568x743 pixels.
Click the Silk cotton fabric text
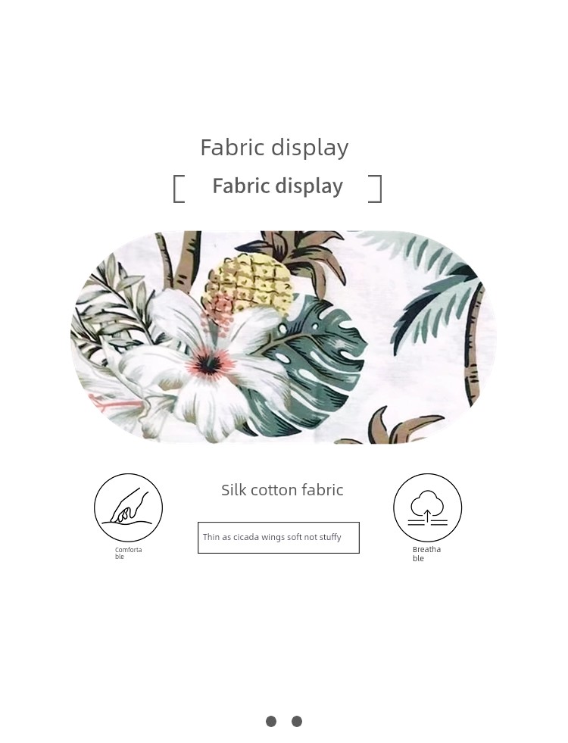[x=282, y=489]
